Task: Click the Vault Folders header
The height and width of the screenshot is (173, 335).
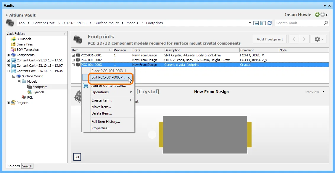Action: click(37, 34)
